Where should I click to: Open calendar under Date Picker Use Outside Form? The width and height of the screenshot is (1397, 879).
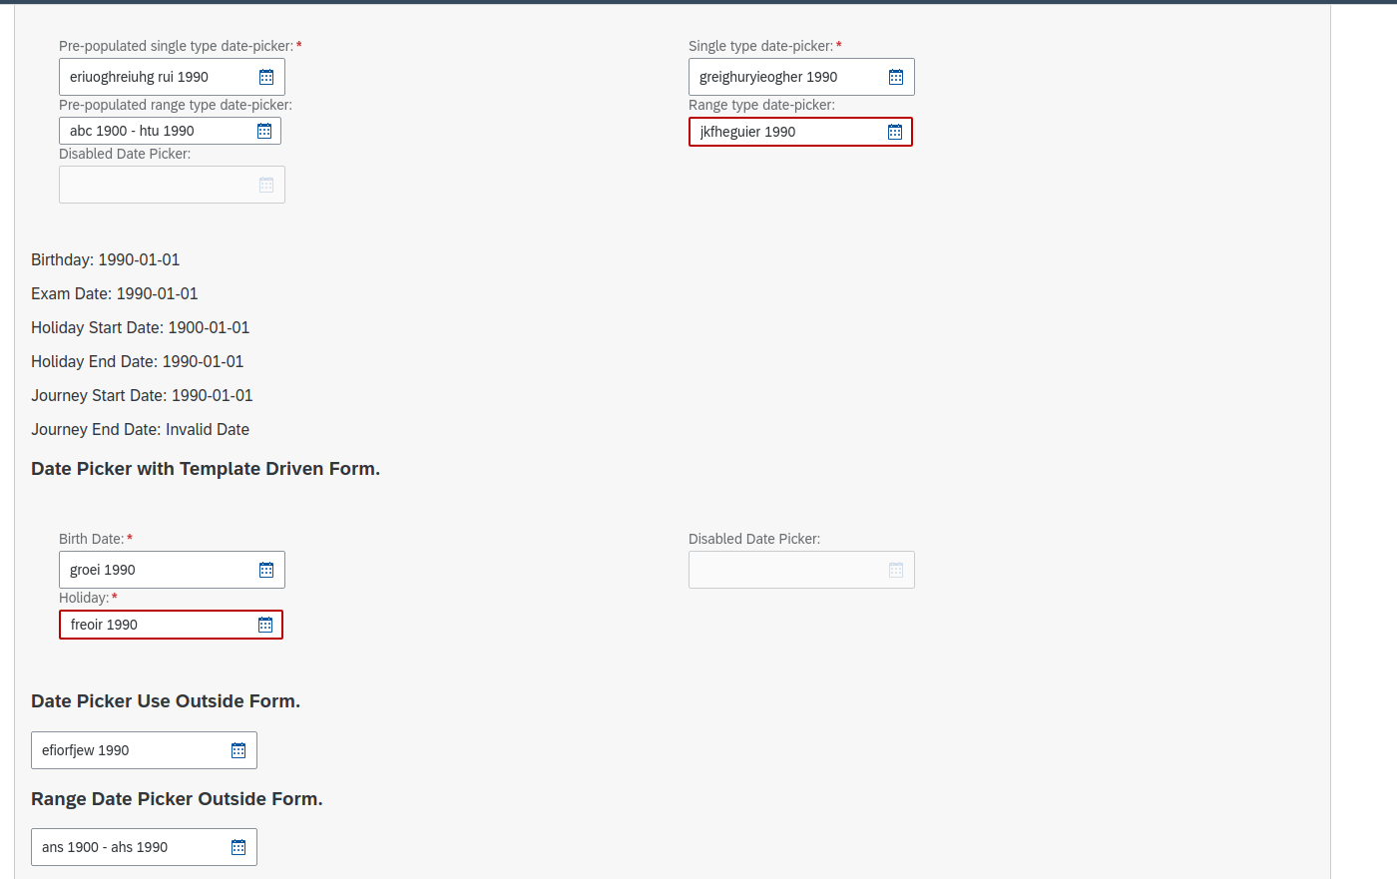pos(237,749)
